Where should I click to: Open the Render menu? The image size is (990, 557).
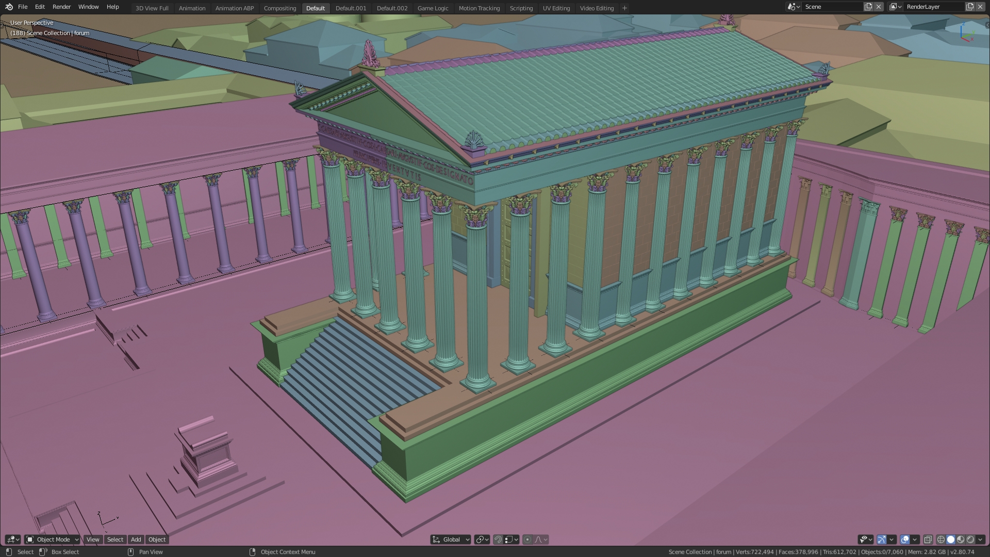point(61,7)
